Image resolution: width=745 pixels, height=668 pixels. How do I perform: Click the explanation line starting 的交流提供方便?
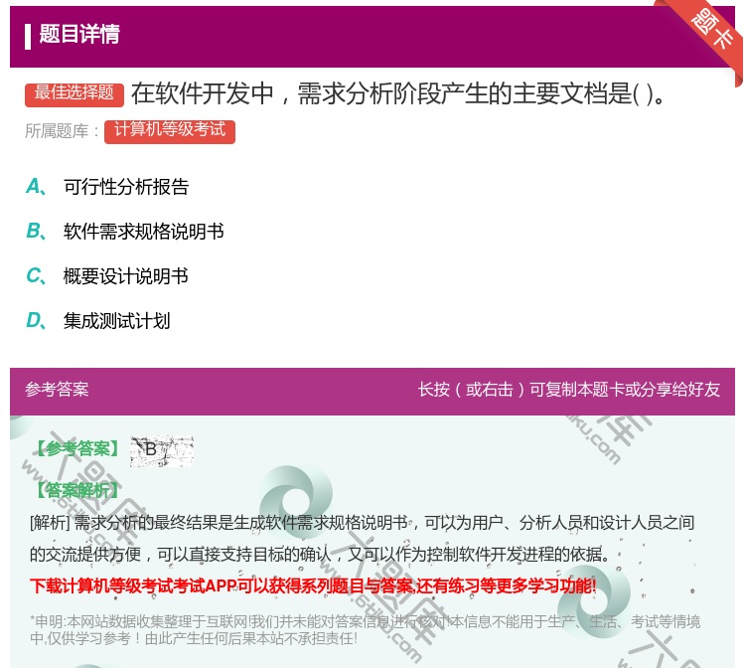point(320,554)
